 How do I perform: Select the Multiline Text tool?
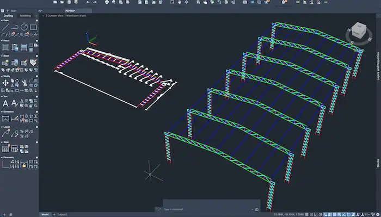[x=5, y=103]
